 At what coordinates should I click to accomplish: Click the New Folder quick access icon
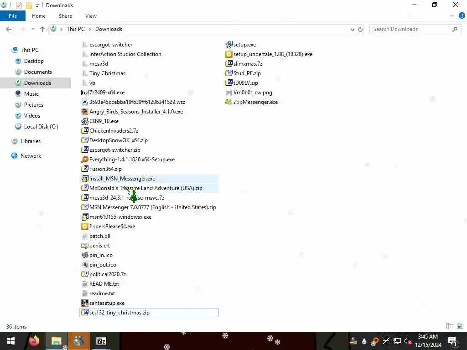point(29,5)
